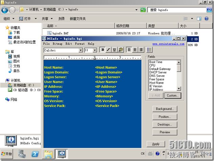The height and width of the screenshot is (161, 214).
Task: Click the Custom... button
Action: coord(173,96)
